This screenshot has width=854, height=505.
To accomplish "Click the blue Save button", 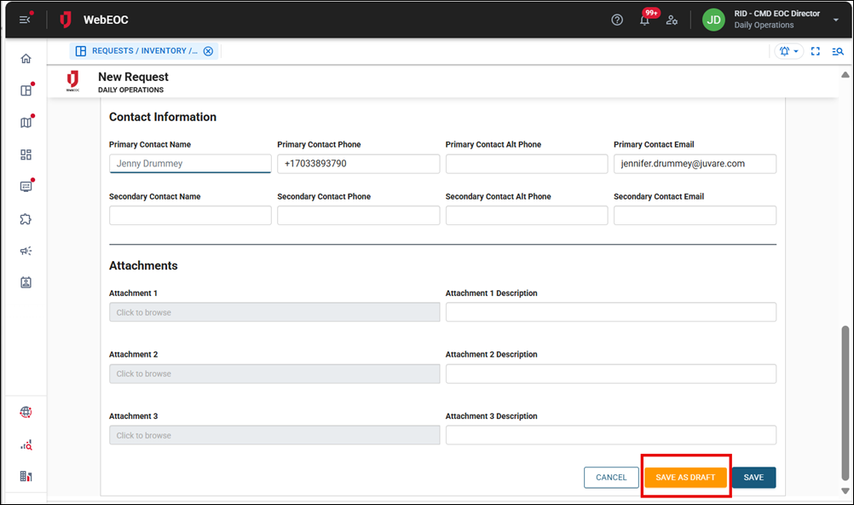I will click(x=753, y=478).
